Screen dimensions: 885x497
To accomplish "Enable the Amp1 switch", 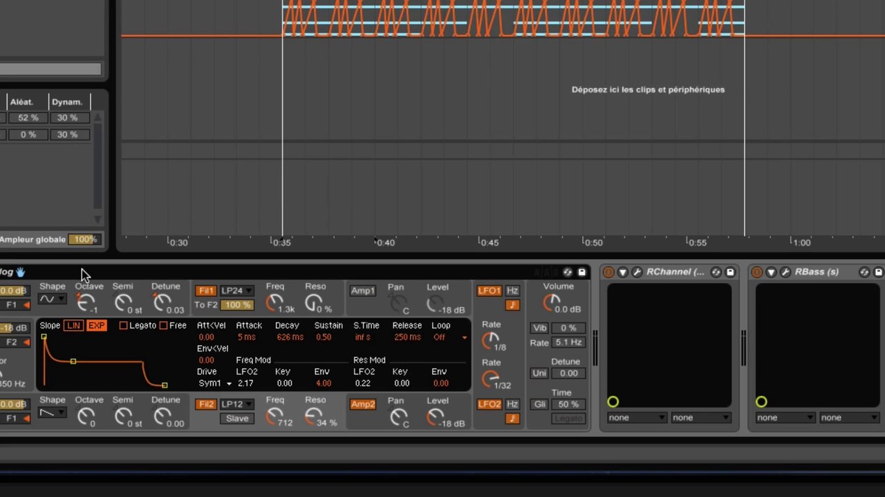I will [362, 291].
